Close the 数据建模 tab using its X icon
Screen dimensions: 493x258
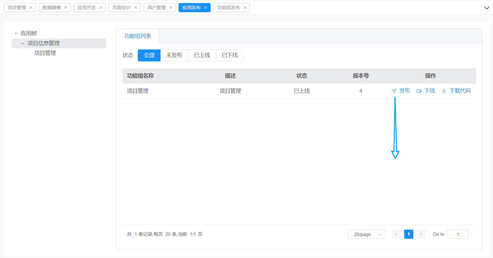(66, 8)
